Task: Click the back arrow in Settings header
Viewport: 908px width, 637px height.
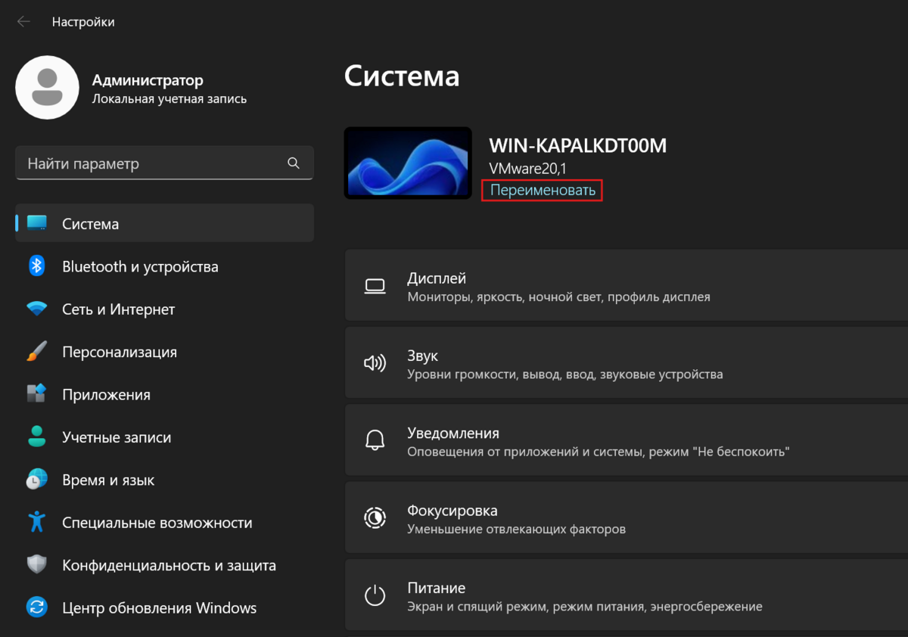Action: [x=23, y=22]
